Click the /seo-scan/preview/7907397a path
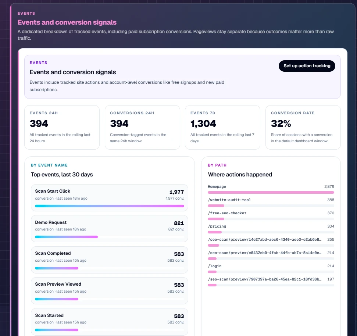357x336 pixels. [x=265, y=279]
